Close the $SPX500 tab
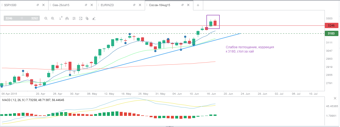Viewport: 340px width, 127px height. pyautogui.click(x=43, y=5)
